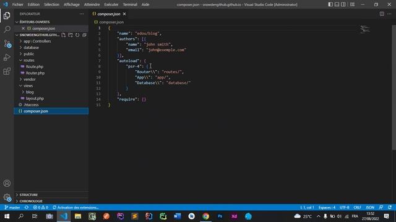Screen dimensions: 396x222
Task: Open the Search view in activity bar
Action: pyautogui.click(x=7, y=29)
